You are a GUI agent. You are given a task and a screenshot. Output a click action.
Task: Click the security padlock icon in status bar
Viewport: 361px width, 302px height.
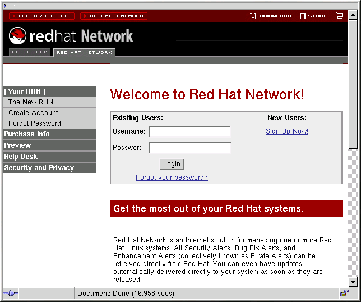pos(344,293)
